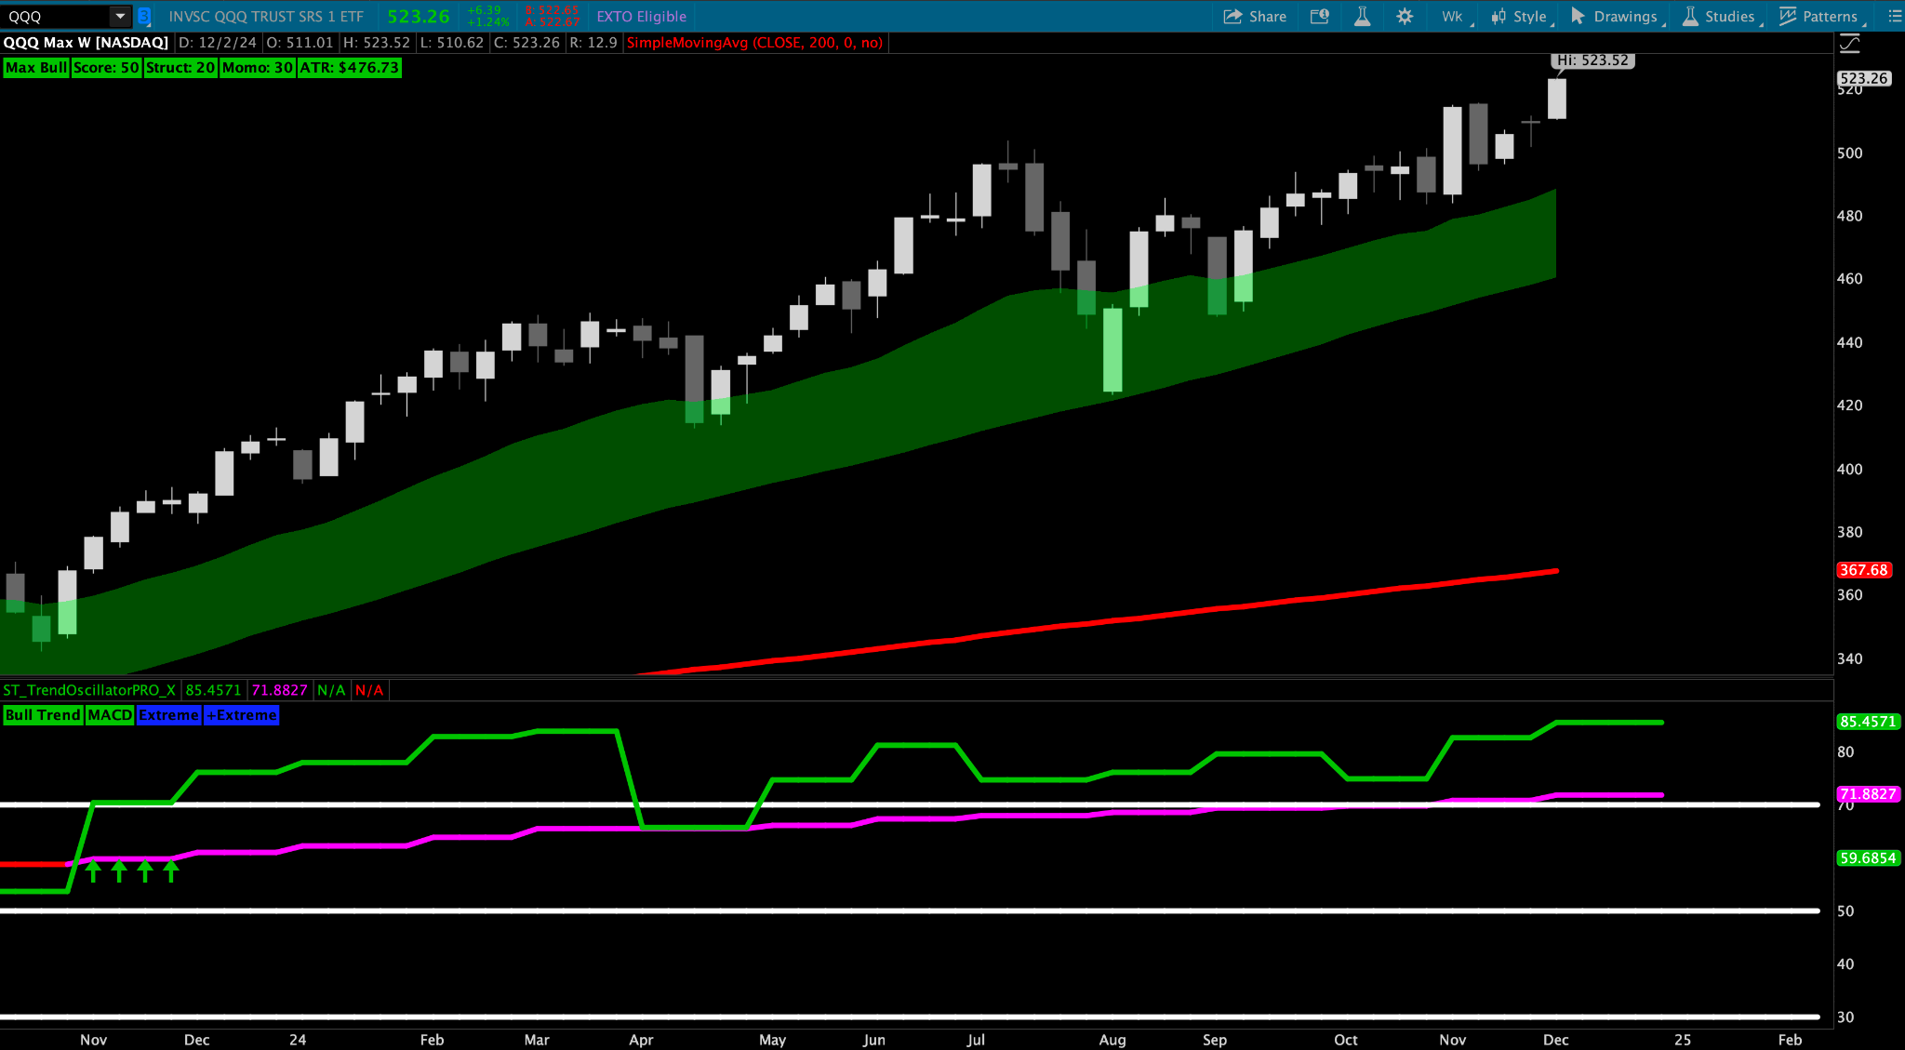The width and height of the screenshot is (1905, 1050).
Task: Click the +Extreme blue label
Action: click(241, 714)
